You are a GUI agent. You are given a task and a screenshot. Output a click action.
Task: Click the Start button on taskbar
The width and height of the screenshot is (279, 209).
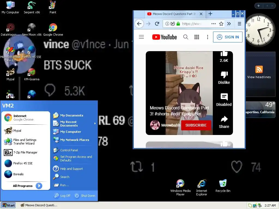point(8,205)
